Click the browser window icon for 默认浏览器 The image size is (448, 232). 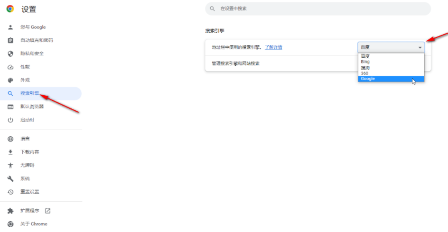tap(10, 107)
